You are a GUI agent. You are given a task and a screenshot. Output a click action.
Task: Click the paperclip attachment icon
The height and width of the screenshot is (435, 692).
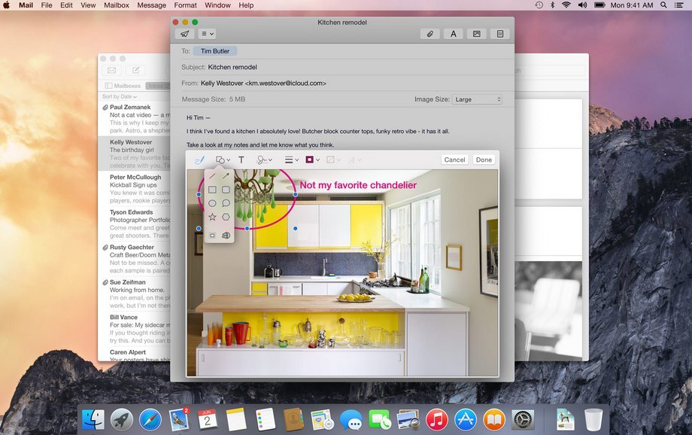click(430, 34)
